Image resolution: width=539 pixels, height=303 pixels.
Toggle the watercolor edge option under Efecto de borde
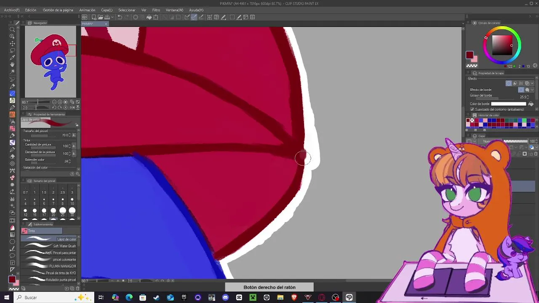point(527,90)
